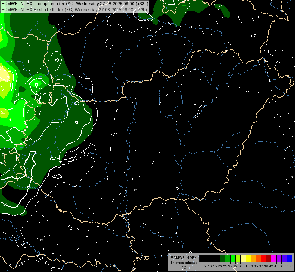The image size is (295, 272).
Task: Pick the orange swatch between 33 and 35
Action: pos(253,258)
